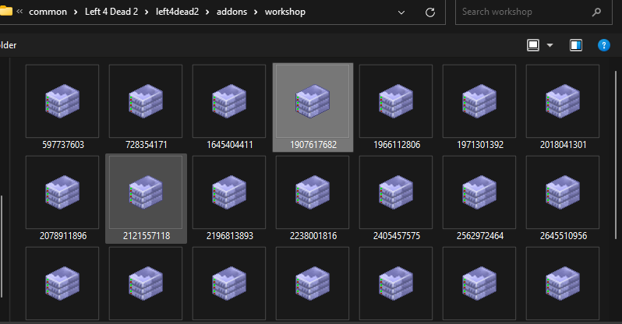
Task: Expand the chevron after addons in breadcrumb
Action: [256, 12]
